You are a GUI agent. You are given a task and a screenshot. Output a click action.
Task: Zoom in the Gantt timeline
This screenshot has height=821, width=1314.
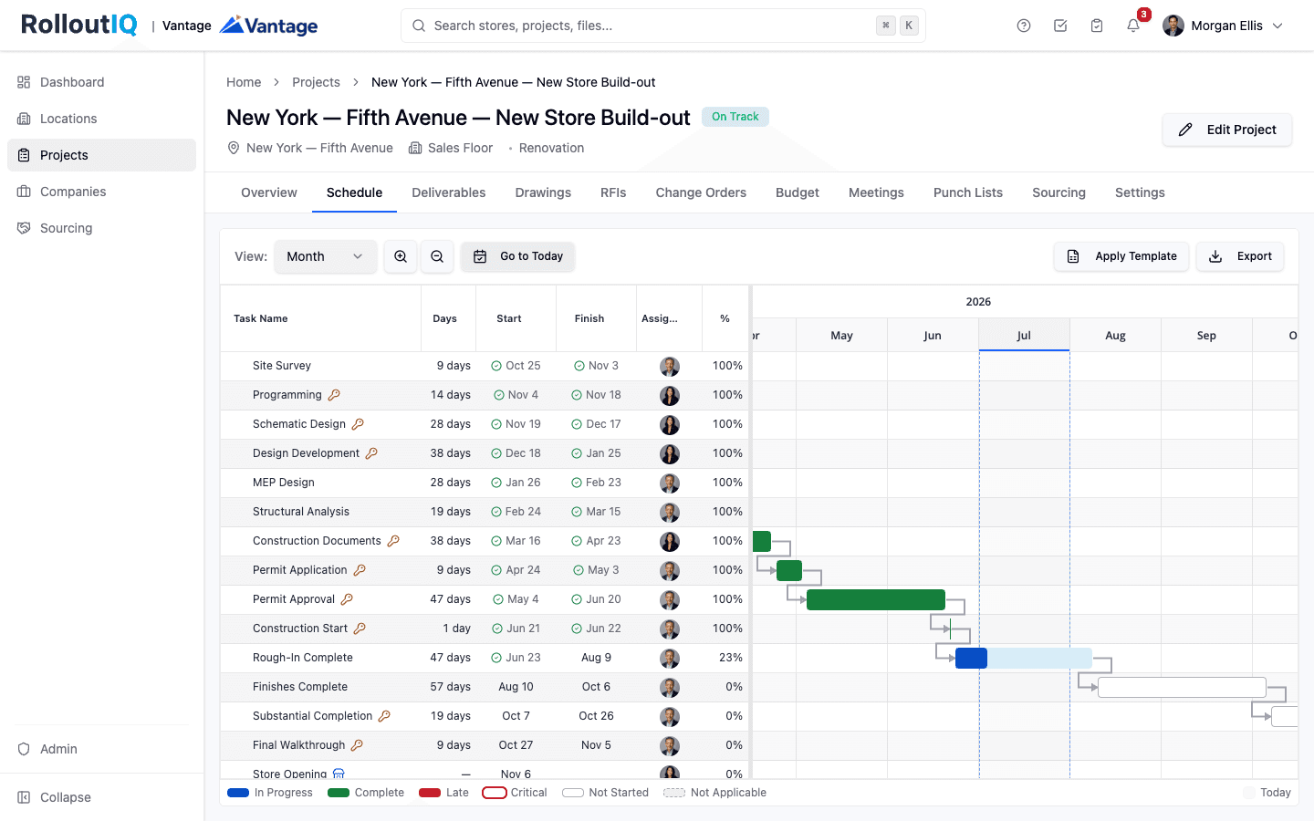pos(401,256)
